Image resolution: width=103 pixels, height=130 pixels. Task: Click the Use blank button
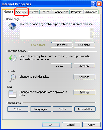(84, 45)
